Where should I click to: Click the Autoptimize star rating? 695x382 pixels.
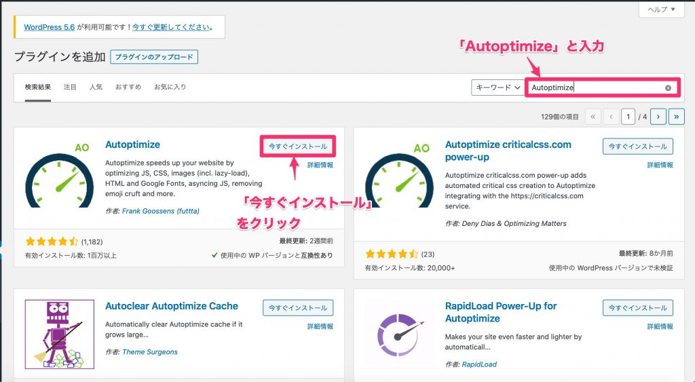pos(52,242)
